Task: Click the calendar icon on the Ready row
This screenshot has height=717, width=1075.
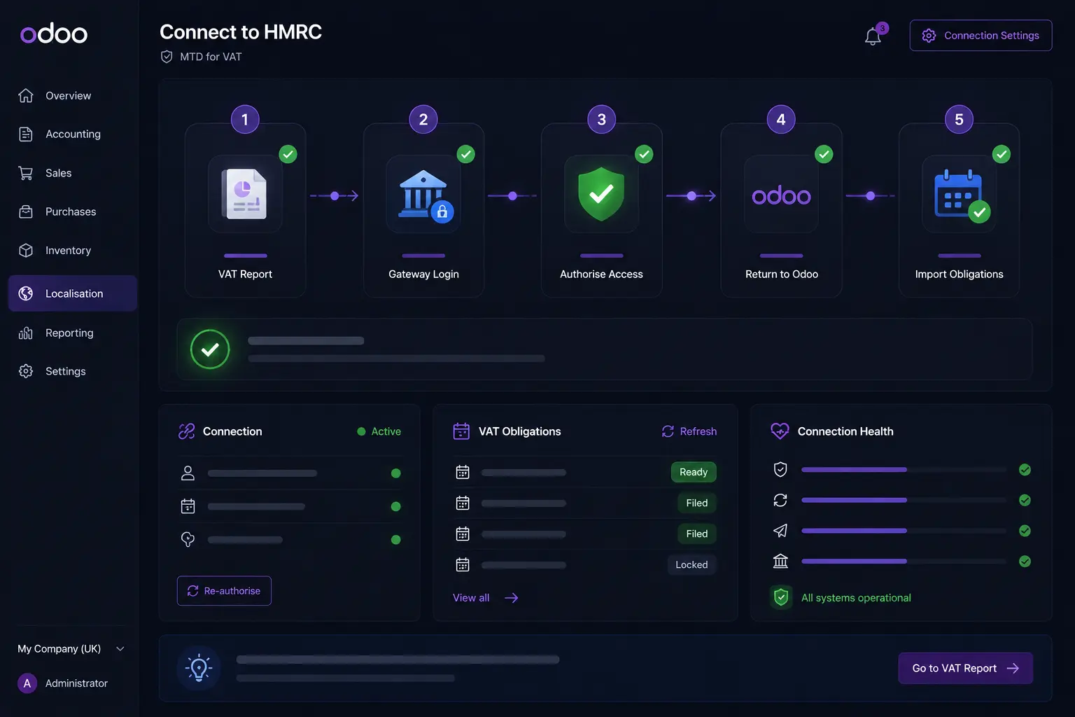Action: coord(463,472)
